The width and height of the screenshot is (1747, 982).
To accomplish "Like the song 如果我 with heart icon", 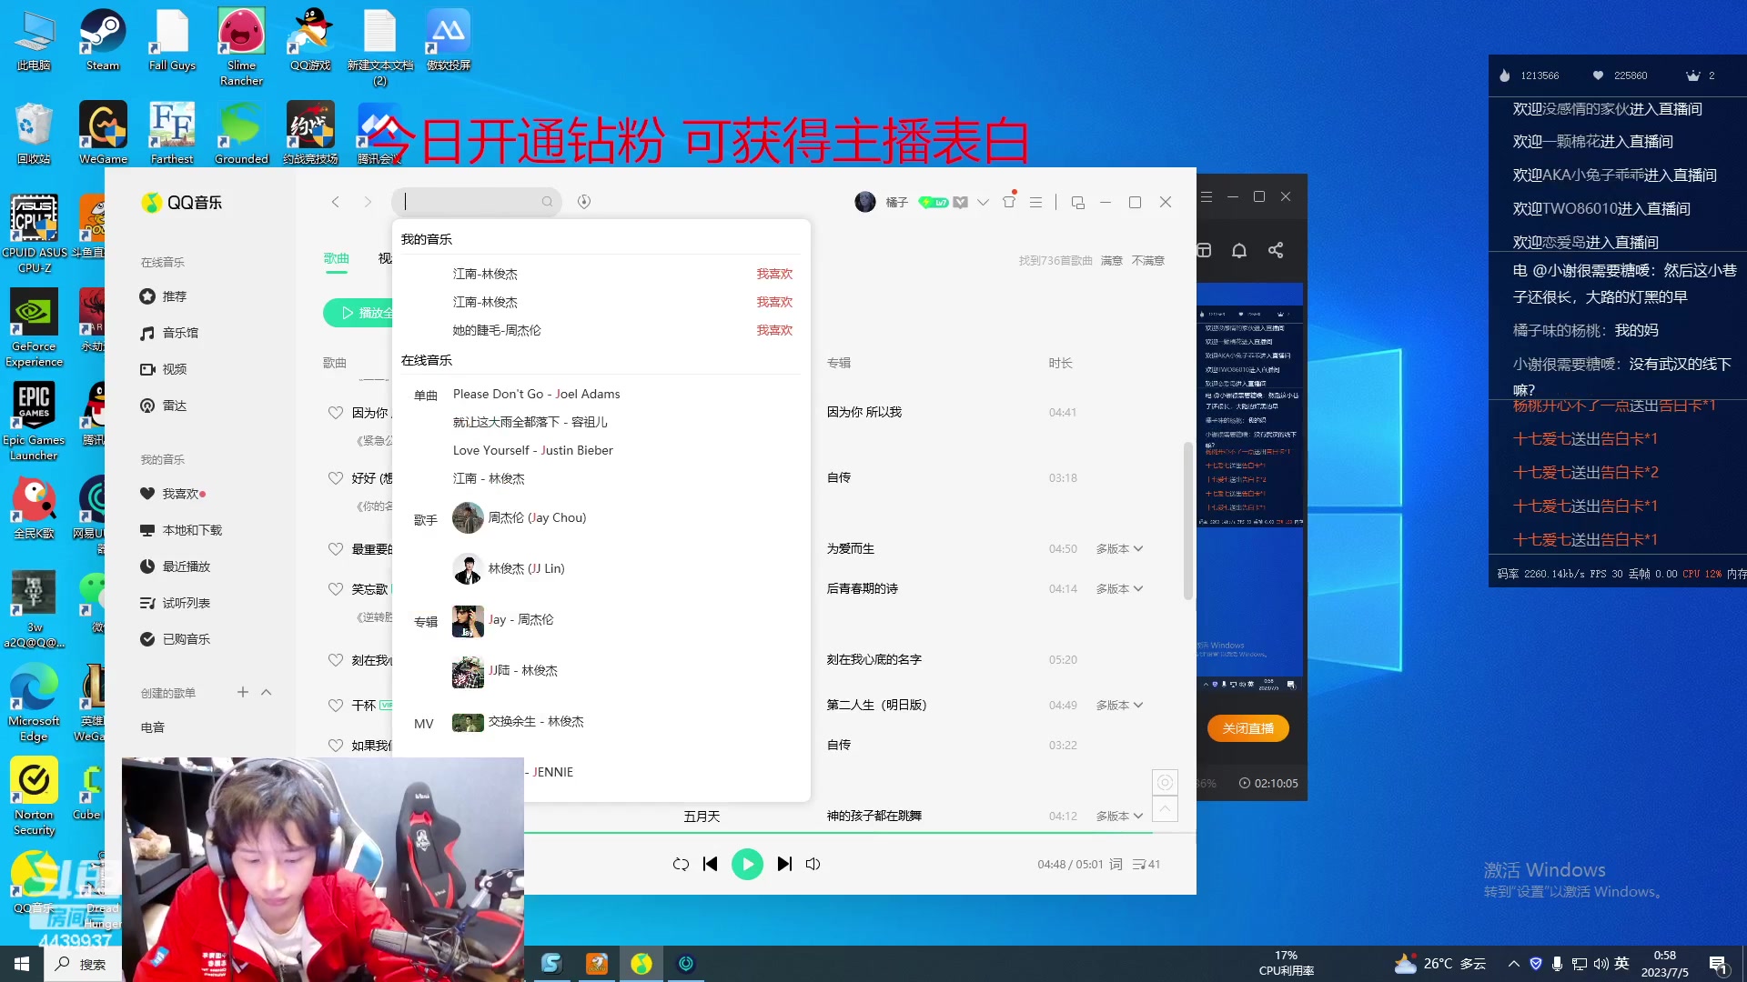I will [x=336, y=745].
